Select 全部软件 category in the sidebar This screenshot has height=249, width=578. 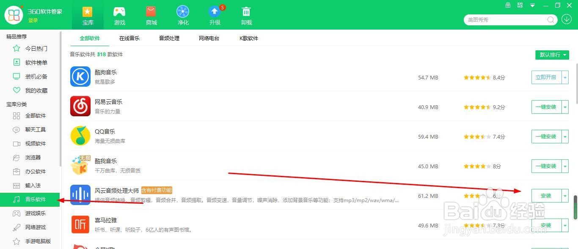point(30,115)
